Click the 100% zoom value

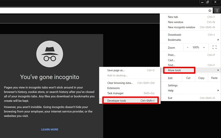[196, 47]
